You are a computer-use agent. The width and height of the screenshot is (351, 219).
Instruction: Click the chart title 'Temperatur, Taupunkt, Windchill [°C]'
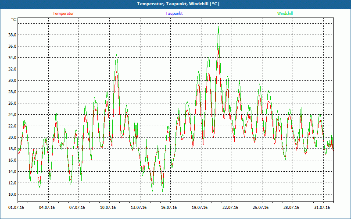pyautogui.click(x=178, y=4)
